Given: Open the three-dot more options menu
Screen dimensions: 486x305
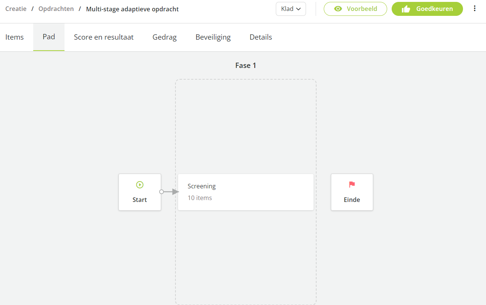Looking at the screenshot, I should click(475, 9).
